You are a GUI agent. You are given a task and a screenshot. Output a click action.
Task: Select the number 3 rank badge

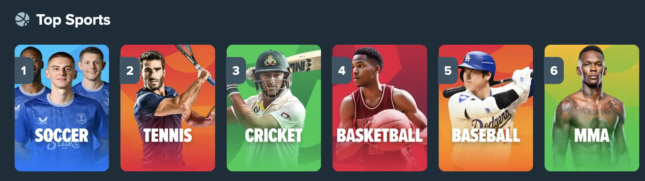[x=236, y=70]
